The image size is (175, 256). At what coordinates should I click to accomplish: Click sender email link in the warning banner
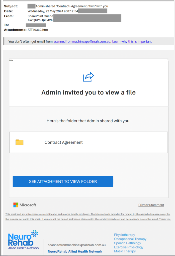tap(82, 41)
